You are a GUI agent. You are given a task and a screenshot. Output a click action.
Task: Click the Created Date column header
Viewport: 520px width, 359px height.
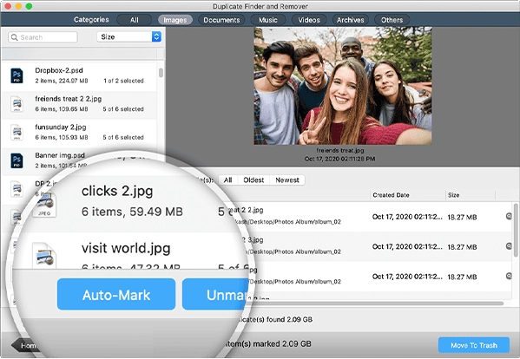click(391, 195)
